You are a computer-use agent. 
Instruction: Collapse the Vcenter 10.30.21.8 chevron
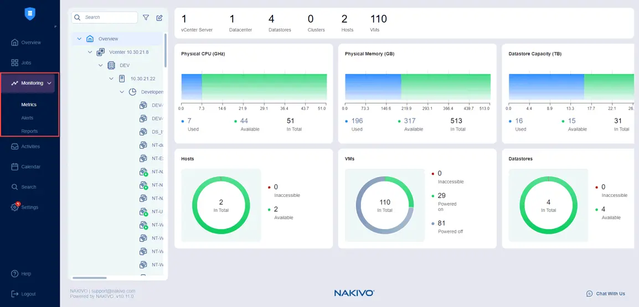tap(90, 52)
